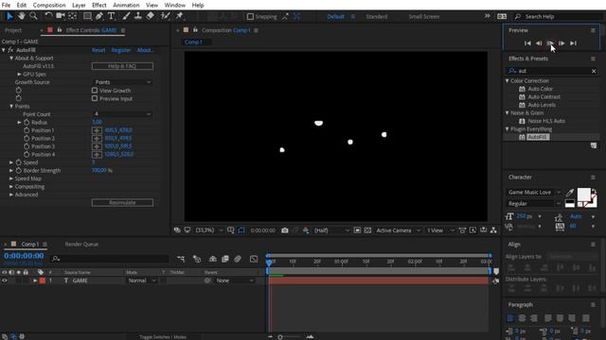
Task: Toggle transparency grid in viewer
Action: click(367, 230)
